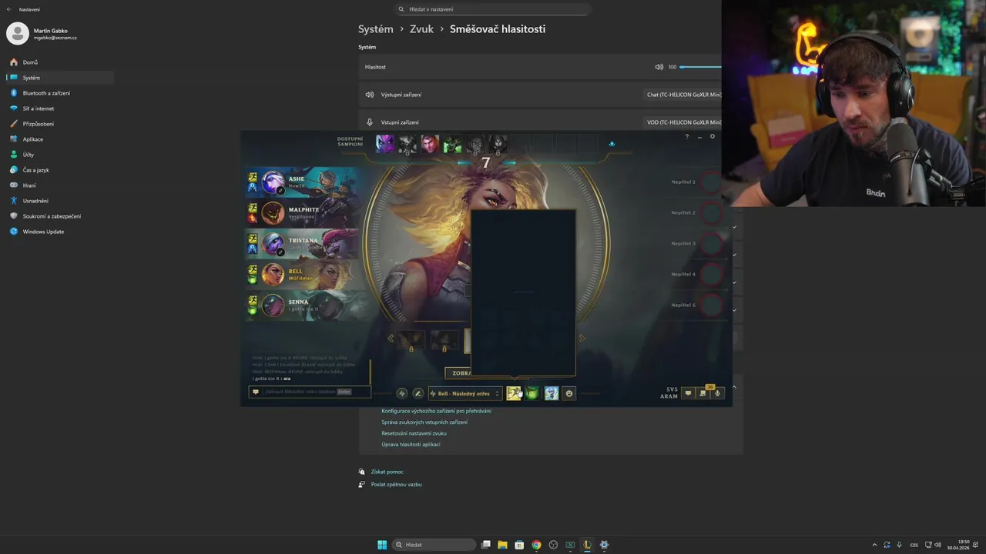Edit rune page with pencil icon
The width and height of the screenshot is (986, 554).
(x=418, y=393)
